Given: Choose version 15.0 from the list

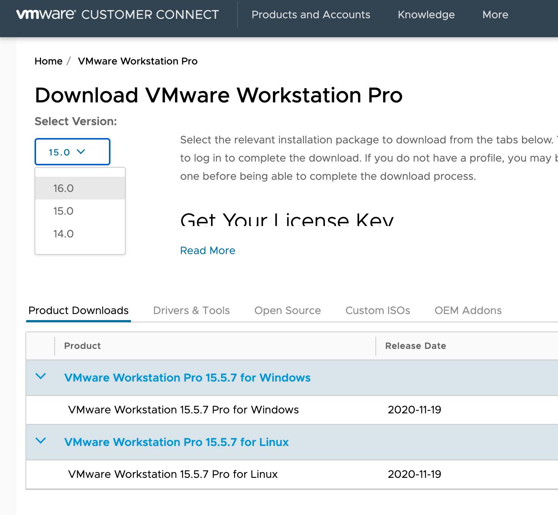Looking at the screenshot, I should [x=63, y=211].
